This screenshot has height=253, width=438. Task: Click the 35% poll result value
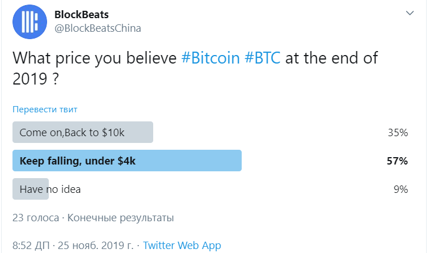pos(398,132)
